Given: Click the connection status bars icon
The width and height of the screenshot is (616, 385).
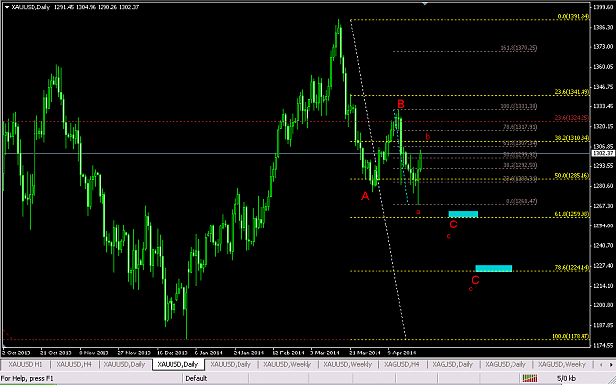Looking at the screenshot, I should pyautogui.click(x=530, y=378).
